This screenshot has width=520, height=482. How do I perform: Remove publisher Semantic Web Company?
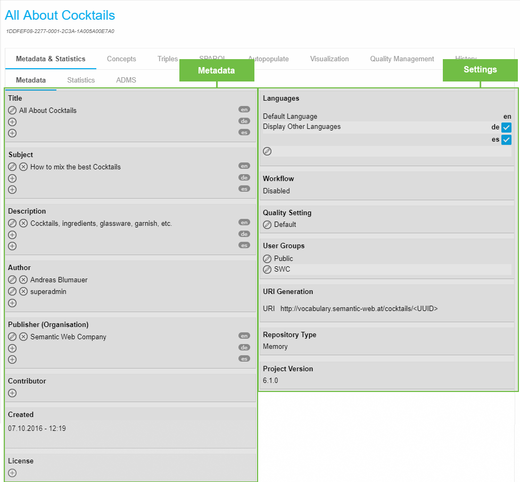click(23, 337)
